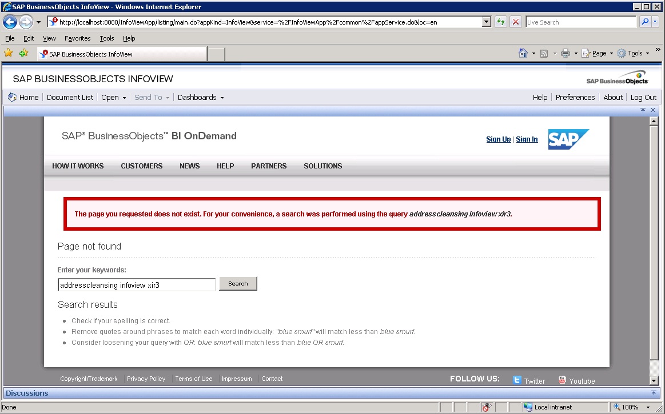This screenshot has height=414, width=665.
Task: Click the Youtube follow icon
Action: click(562, 380)
